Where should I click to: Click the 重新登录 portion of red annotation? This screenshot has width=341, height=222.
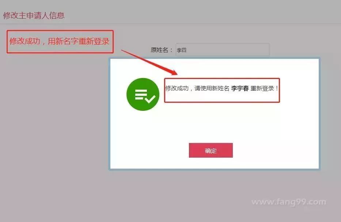point(94,41)
